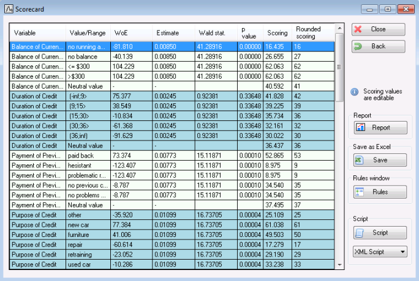Select the 'hesitant' row cell
Screen dimensions: 419x281
point(88,166)
